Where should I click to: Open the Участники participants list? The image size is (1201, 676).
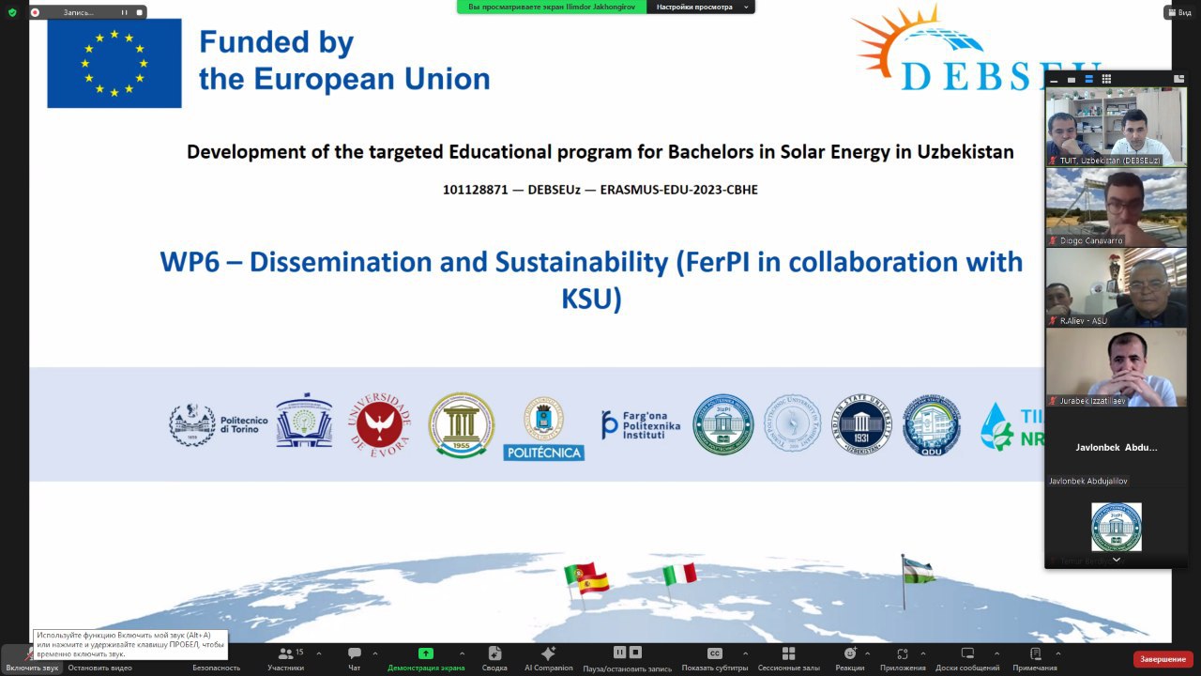tap(285, 654)
